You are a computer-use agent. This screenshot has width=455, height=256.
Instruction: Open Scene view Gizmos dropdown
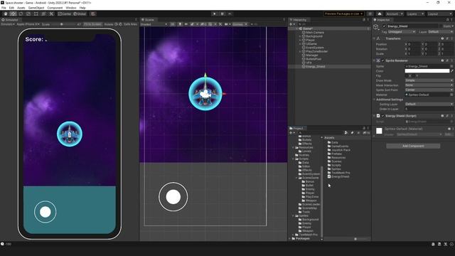pos(240,24)
